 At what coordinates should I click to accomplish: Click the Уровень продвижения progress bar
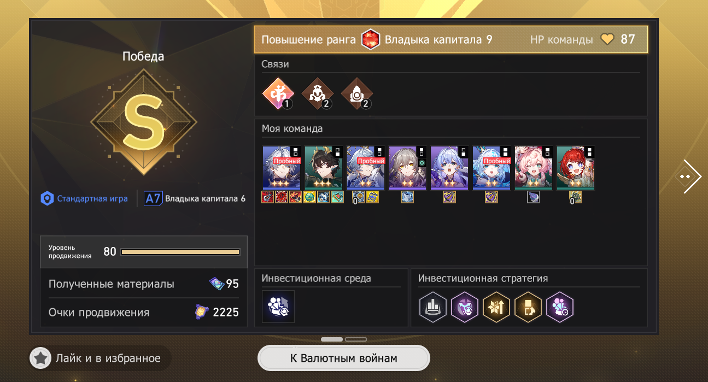[x=180, y=252]
